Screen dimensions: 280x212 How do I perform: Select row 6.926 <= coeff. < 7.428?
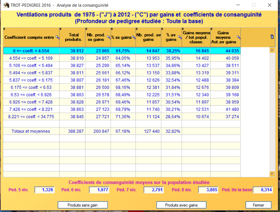(x=122, y=102)
